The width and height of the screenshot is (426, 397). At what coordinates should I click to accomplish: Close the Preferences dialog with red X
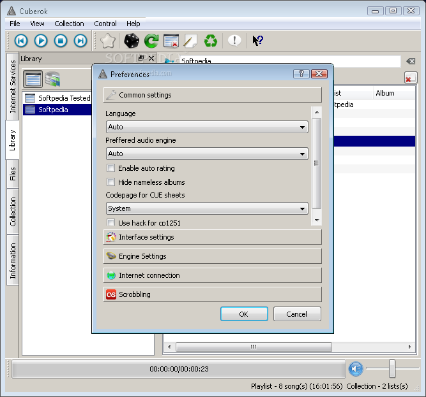319,74
